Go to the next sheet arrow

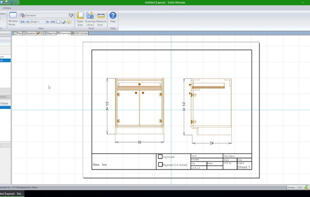click(48, 21)
